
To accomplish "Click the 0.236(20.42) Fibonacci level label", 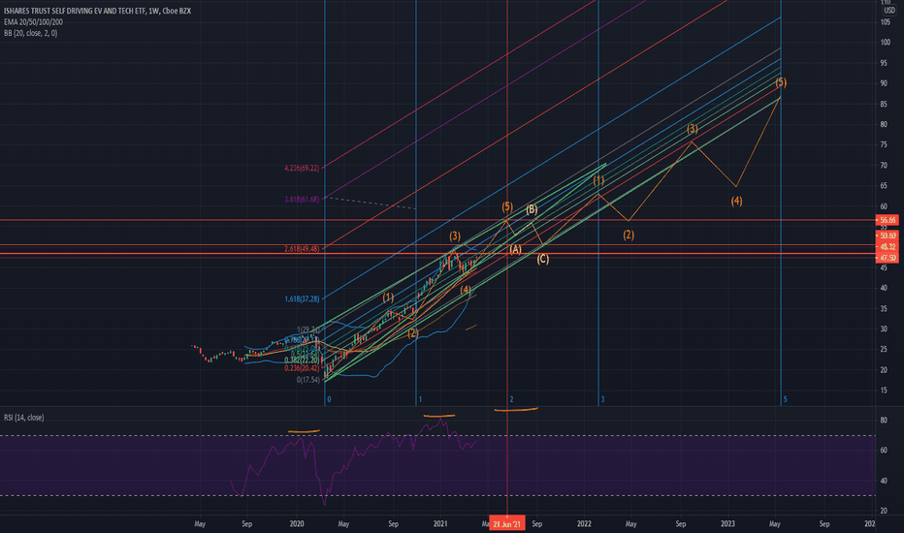I will (302, 368).
